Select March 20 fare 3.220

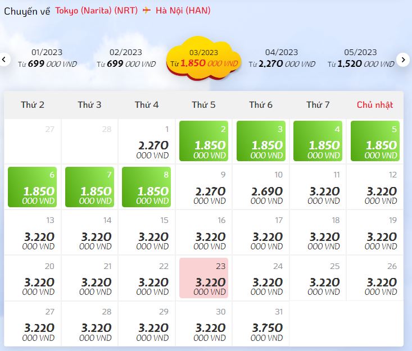pos(32,279)
